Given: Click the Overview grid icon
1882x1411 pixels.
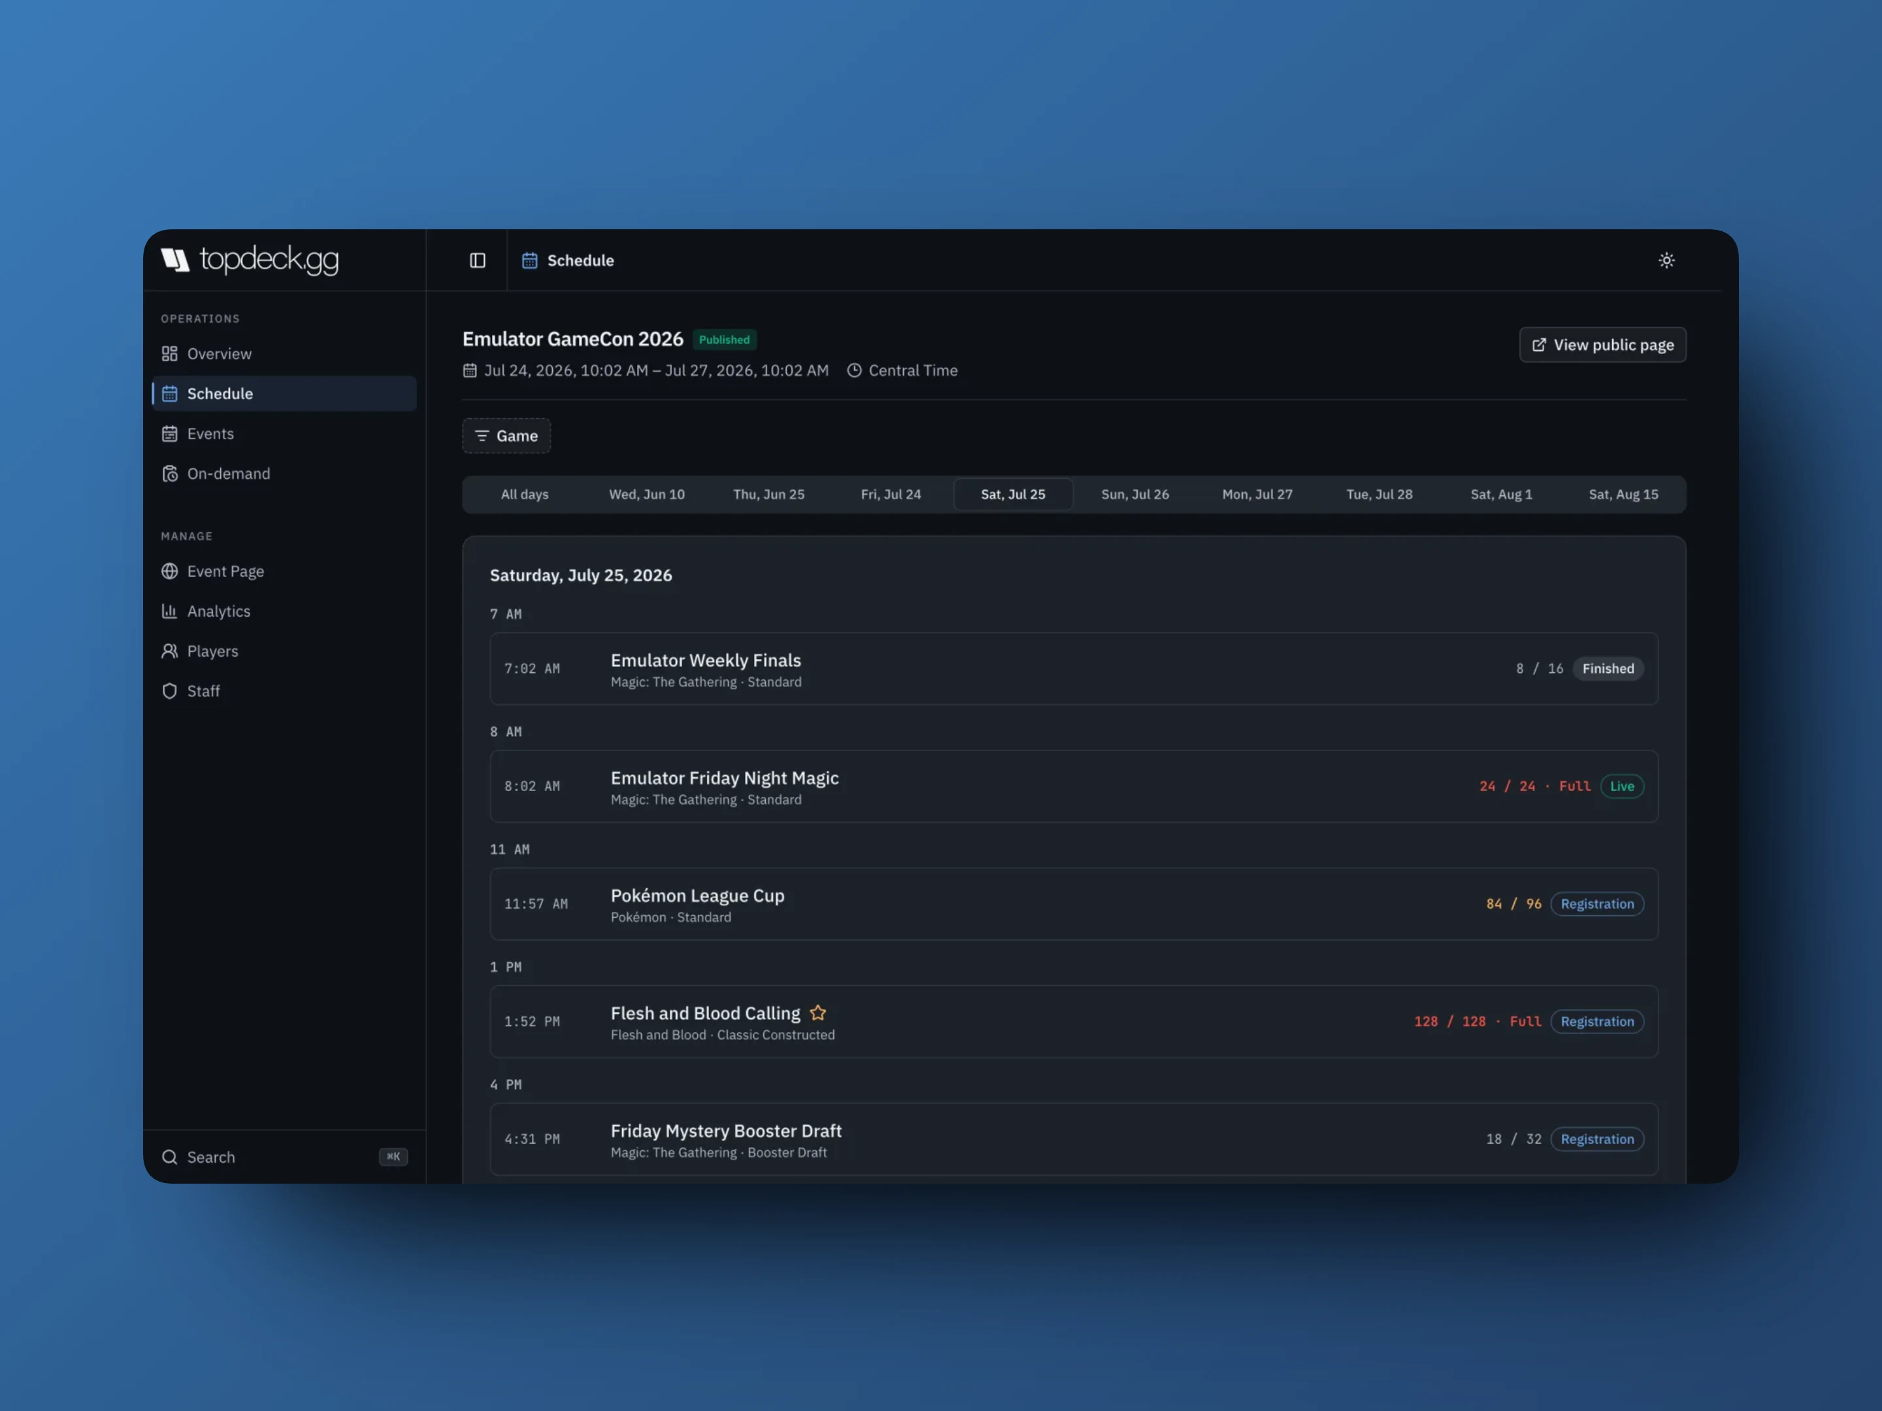Looking at the screenshot, I should [170, 354].
